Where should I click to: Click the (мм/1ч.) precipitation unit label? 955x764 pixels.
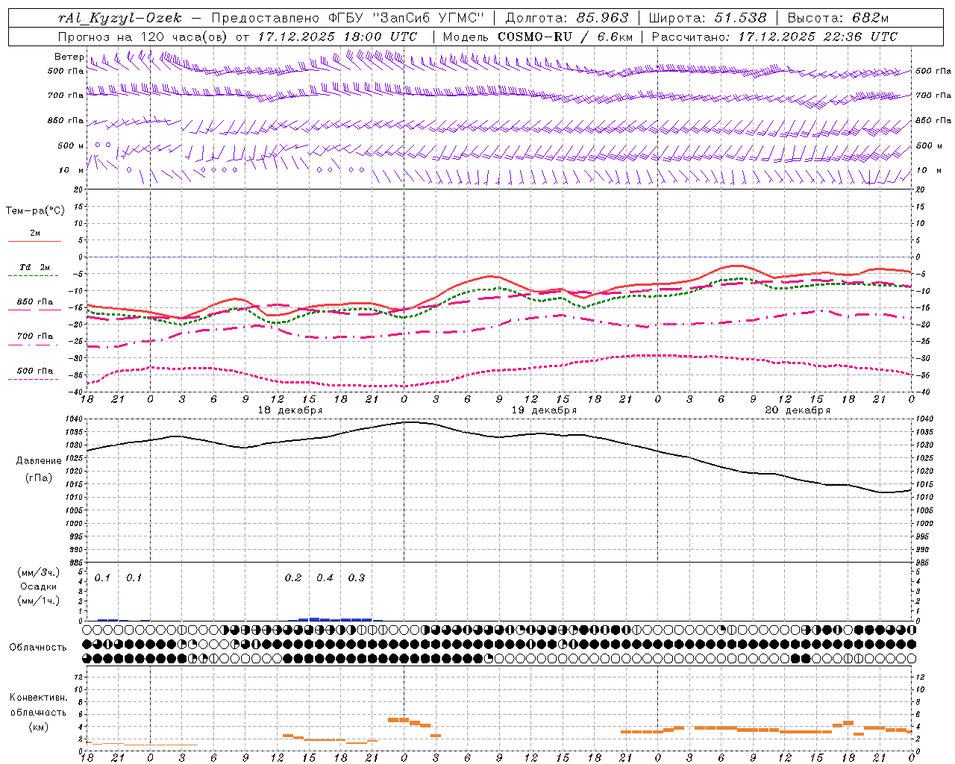39,601
